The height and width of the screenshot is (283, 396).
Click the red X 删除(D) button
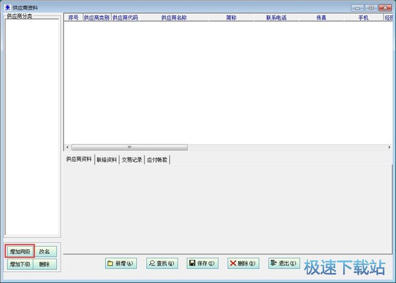point(243,264)
